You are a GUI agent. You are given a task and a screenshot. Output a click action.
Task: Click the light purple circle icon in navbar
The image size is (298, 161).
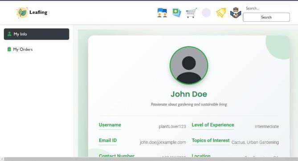tap(206, 13)
